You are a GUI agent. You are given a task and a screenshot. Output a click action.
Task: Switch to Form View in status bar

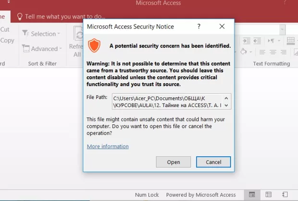tap(252, 195)
